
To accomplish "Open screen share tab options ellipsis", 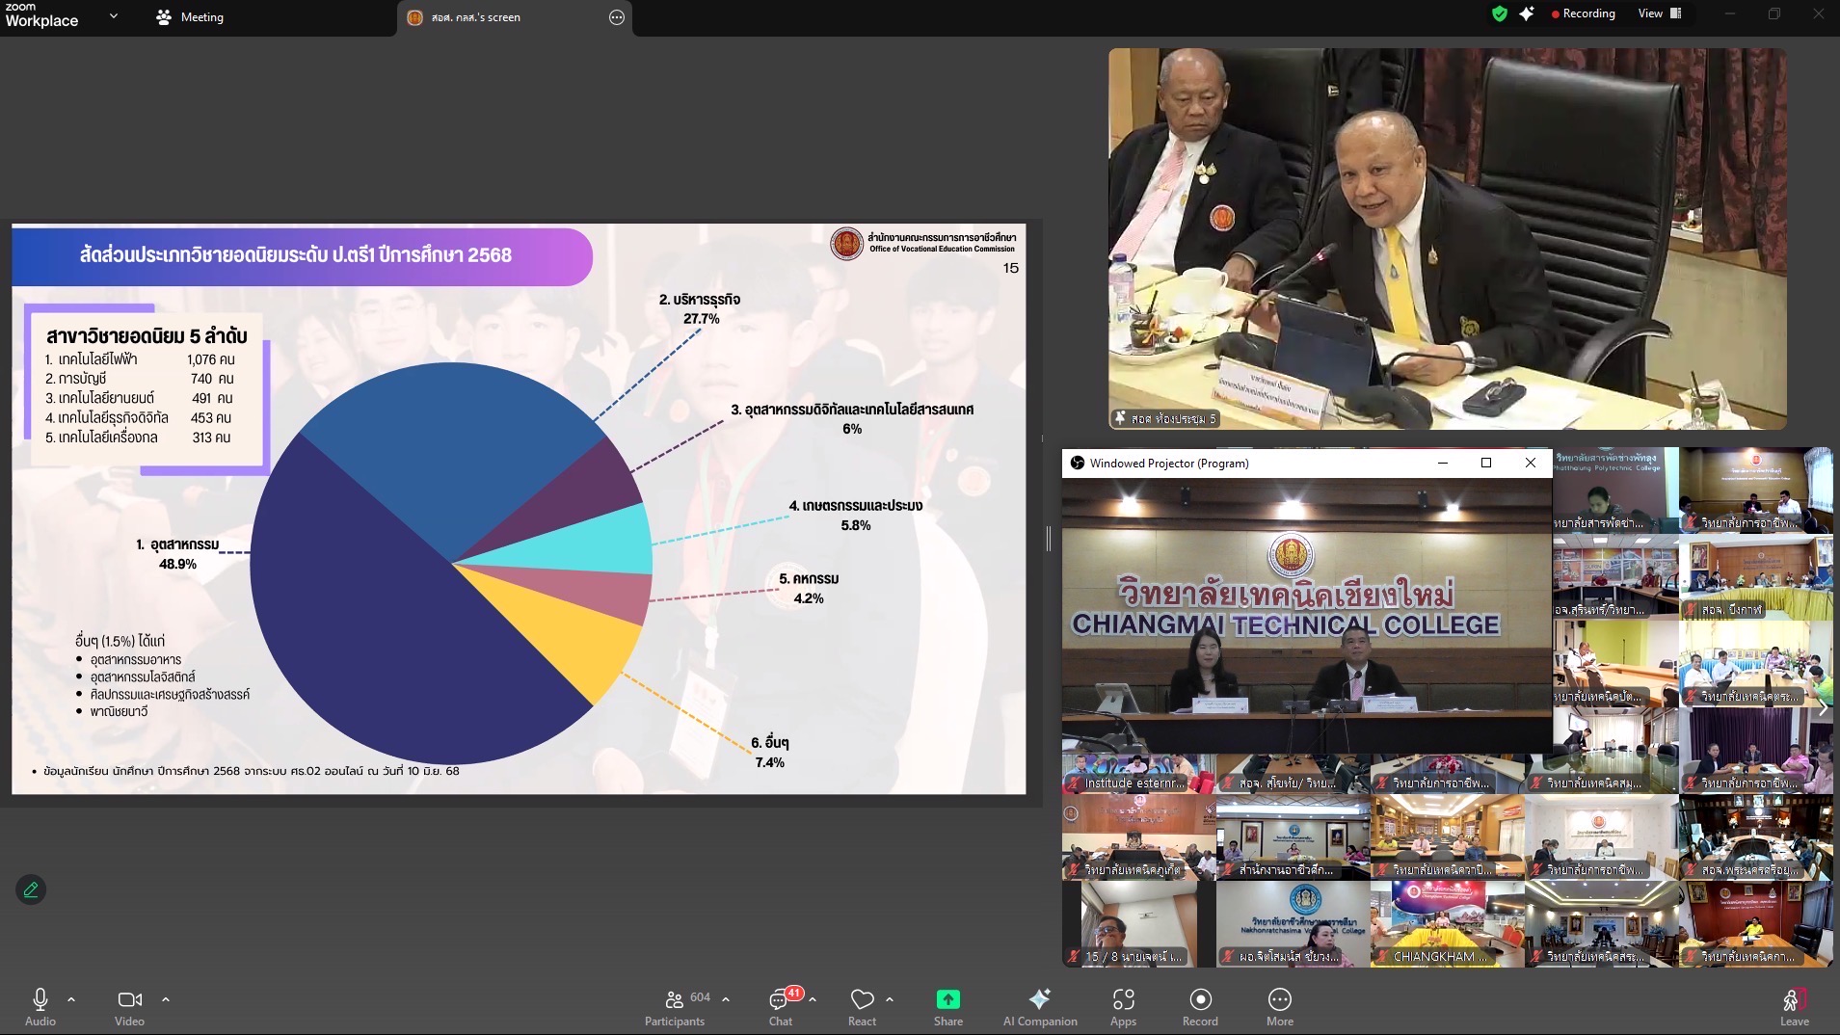I will pos(617,17).
